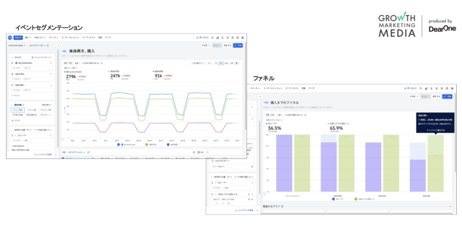Expand the スペース dropdown in left window
This screenshot has height=242, width=462.
pyautogui.click(x=53, y=37)
